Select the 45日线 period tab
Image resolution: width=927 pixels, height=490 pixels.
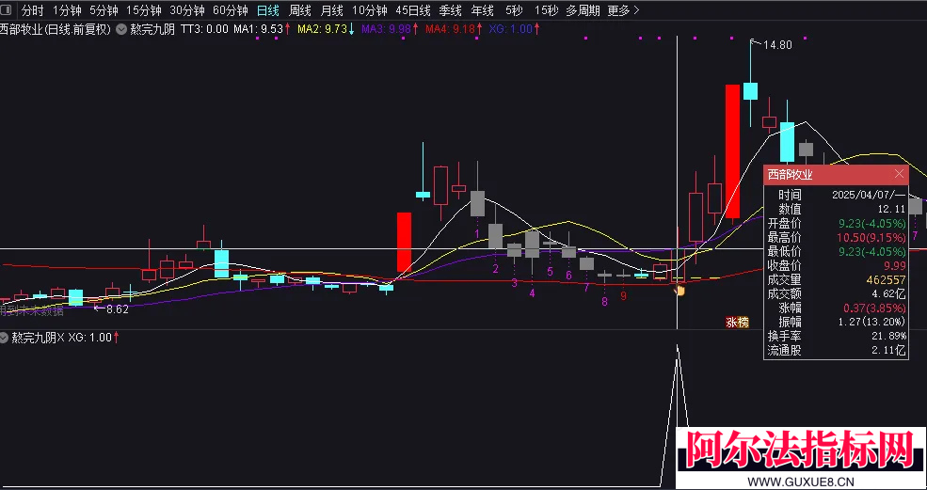pos(412,10)
